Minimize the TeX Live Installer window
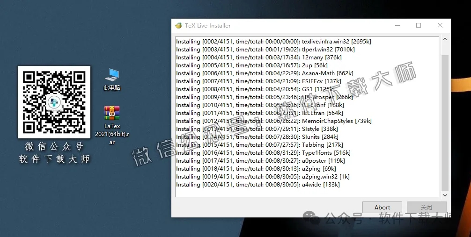 (x=397, y=26)
